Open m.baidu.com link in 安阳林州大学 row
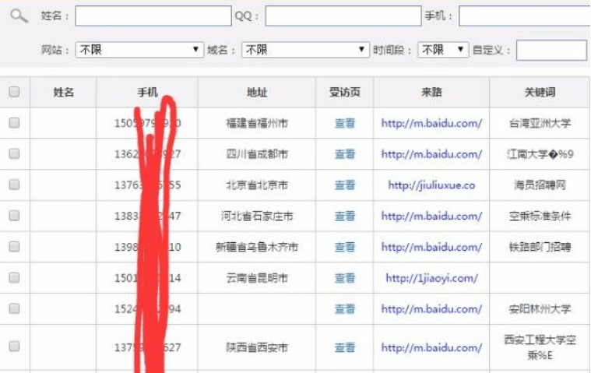This screenshot has width=591, height=373. pyautogui.click(x=431, y=309)
